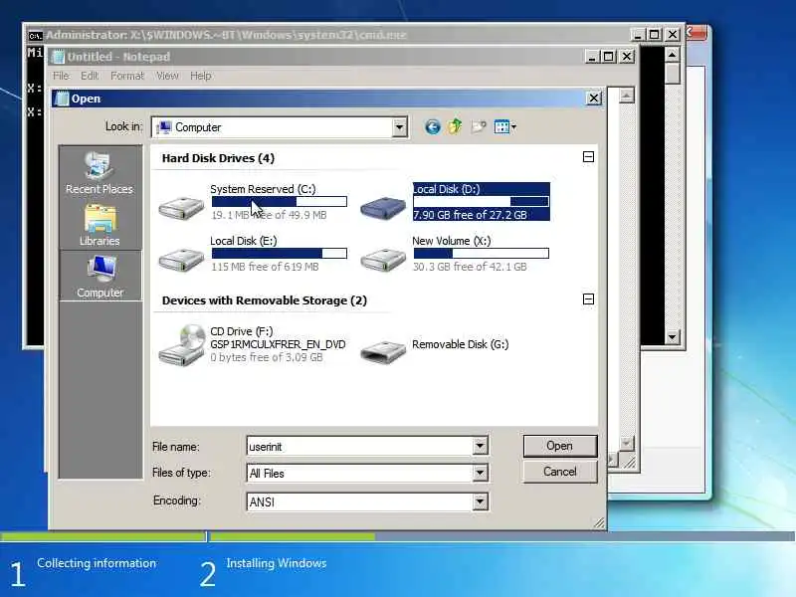Collapse Devices with Removable Storage group
This screenshot has height=597, width=796.
pyautogui.click(x=588, y=299)
